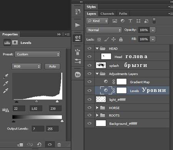Filter layers by pixel layers icon
This screenshot has width=173, height=150.
[x=115, y=21]
